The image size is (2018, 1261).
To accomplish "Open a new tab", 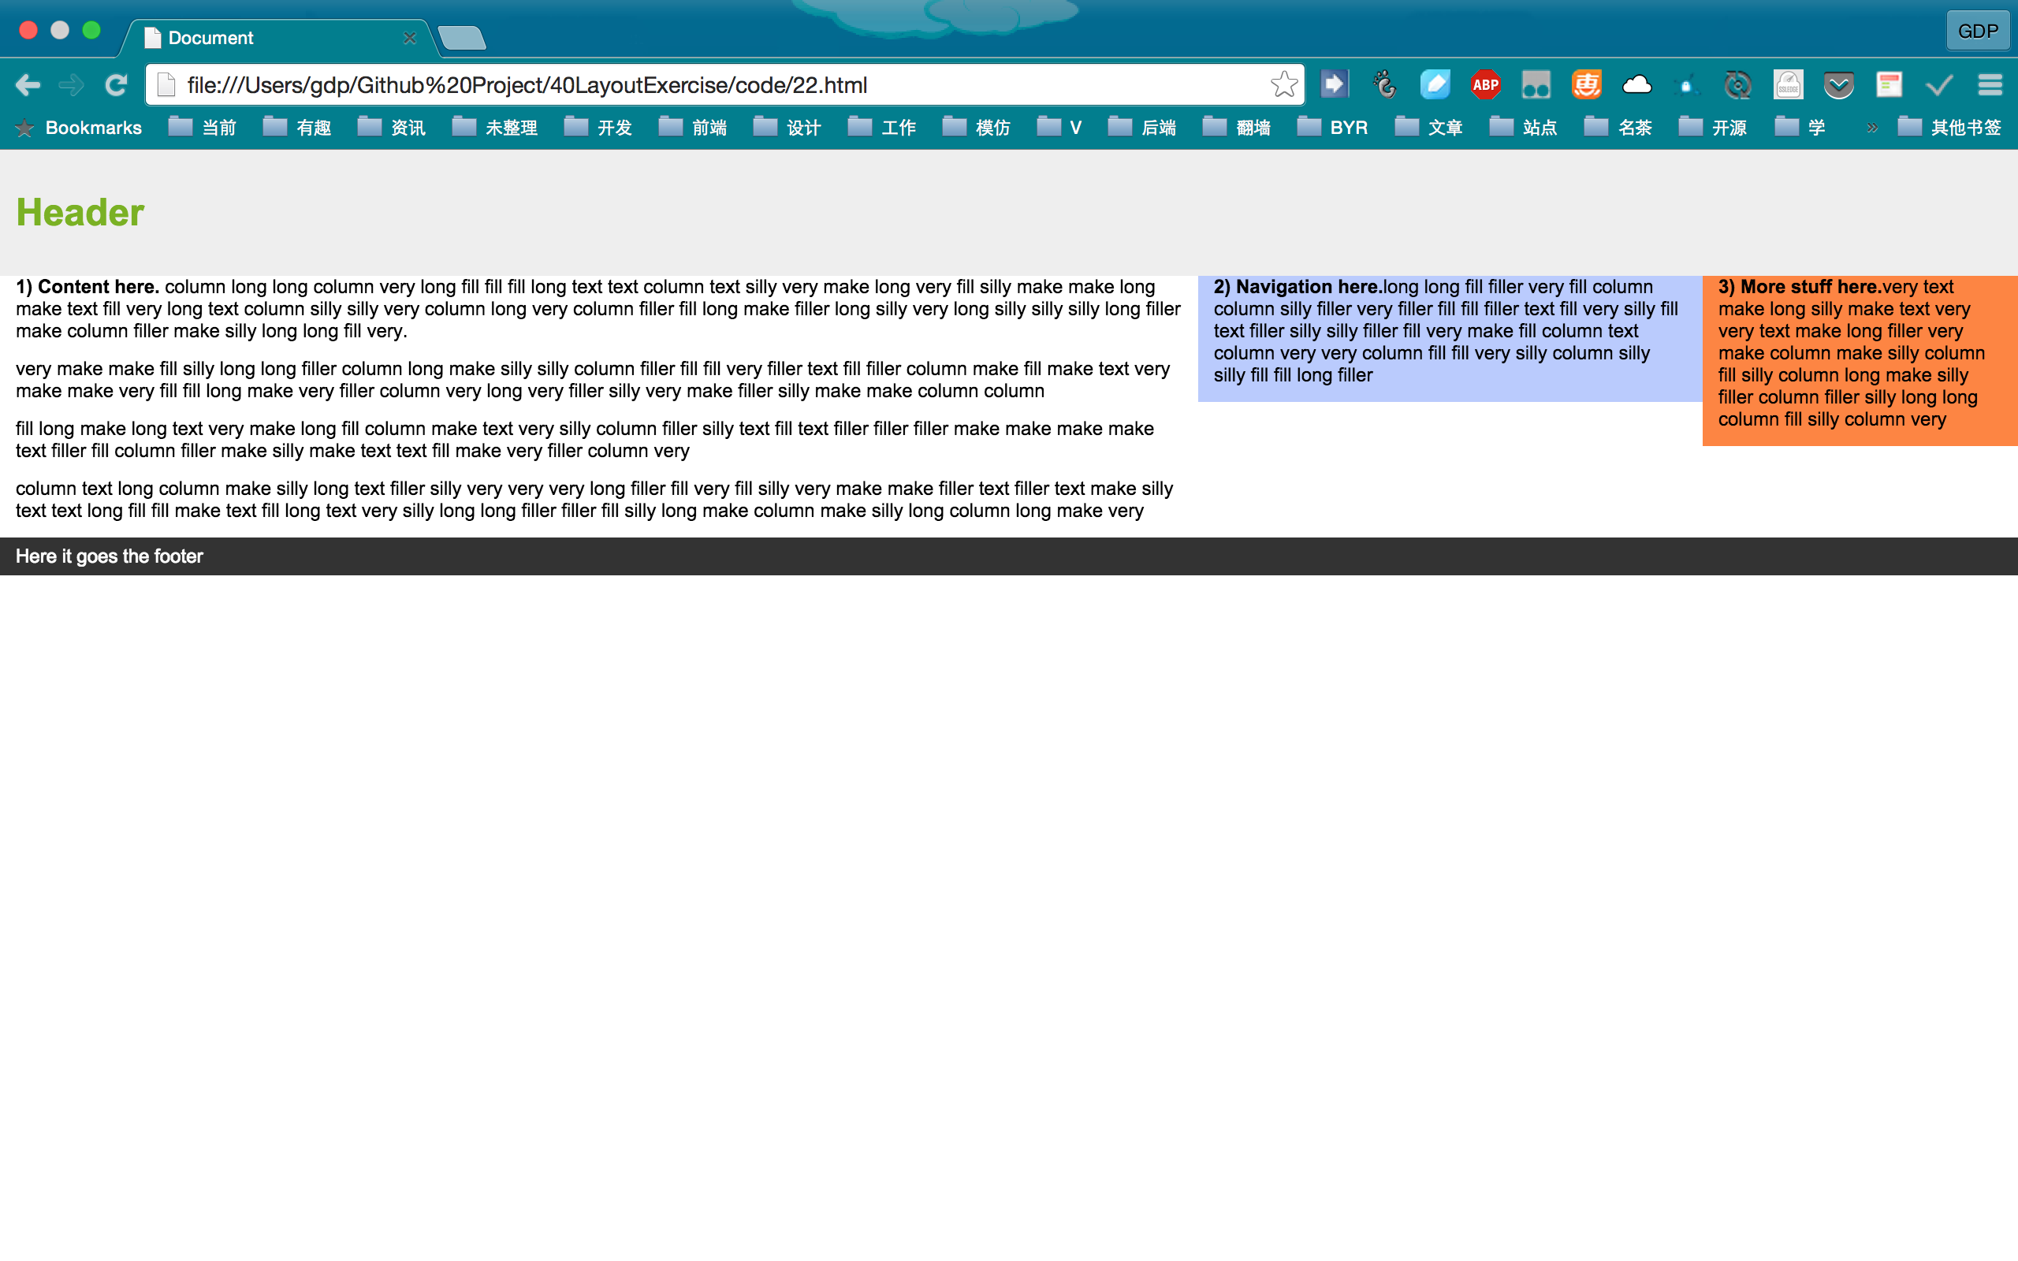I will pos(461,38).
